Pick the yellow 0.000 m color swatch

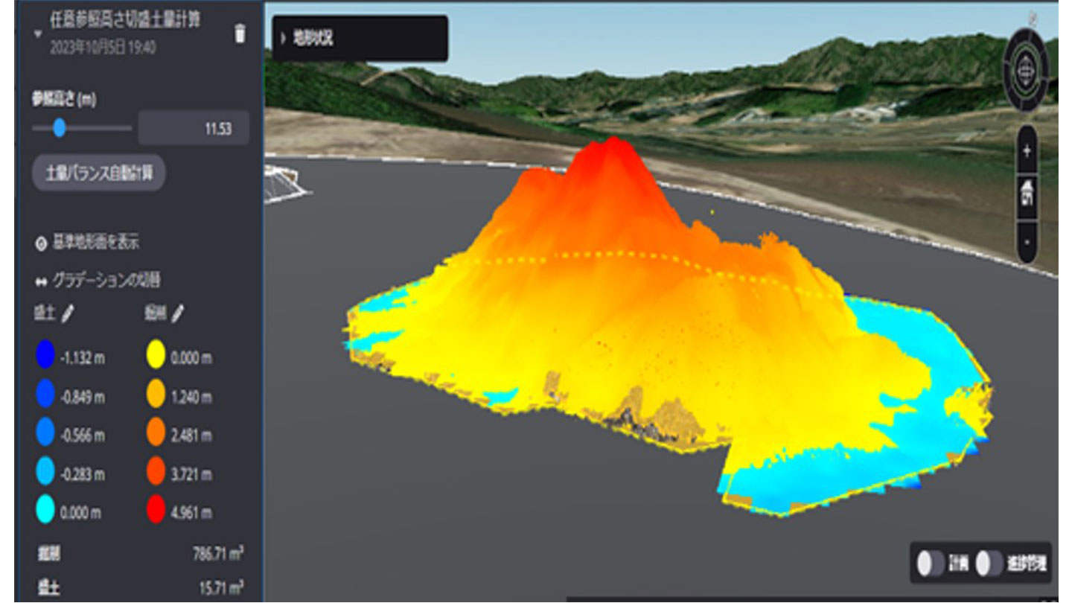click(156, 358)
